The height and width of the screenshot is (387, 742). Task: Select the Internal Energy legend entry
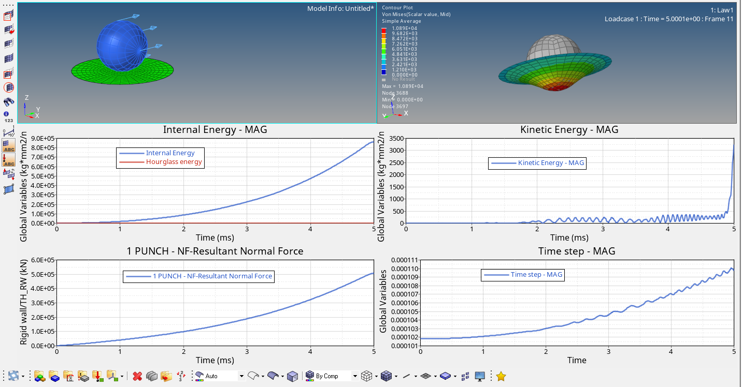(170, 153)
